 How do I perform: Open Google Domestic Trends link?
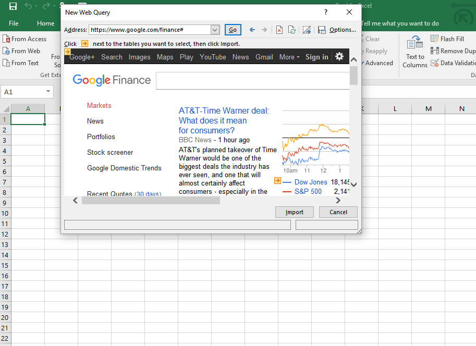click(x=124, y=168)
